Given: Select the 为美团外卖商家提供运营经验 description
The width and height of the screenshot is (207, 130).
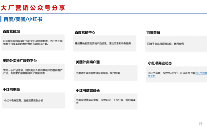Looking at the screenshot, I should 98,73.
